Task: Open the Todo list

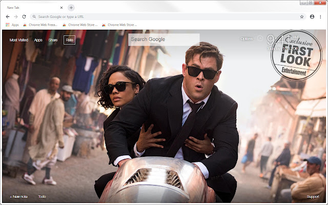Action: (x=42, y=197)
